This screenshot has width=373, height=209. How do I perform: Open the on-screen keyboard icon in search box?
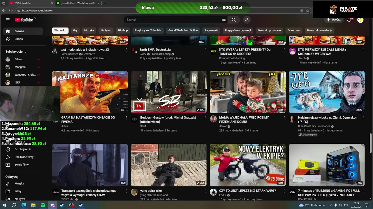[224, 20]
